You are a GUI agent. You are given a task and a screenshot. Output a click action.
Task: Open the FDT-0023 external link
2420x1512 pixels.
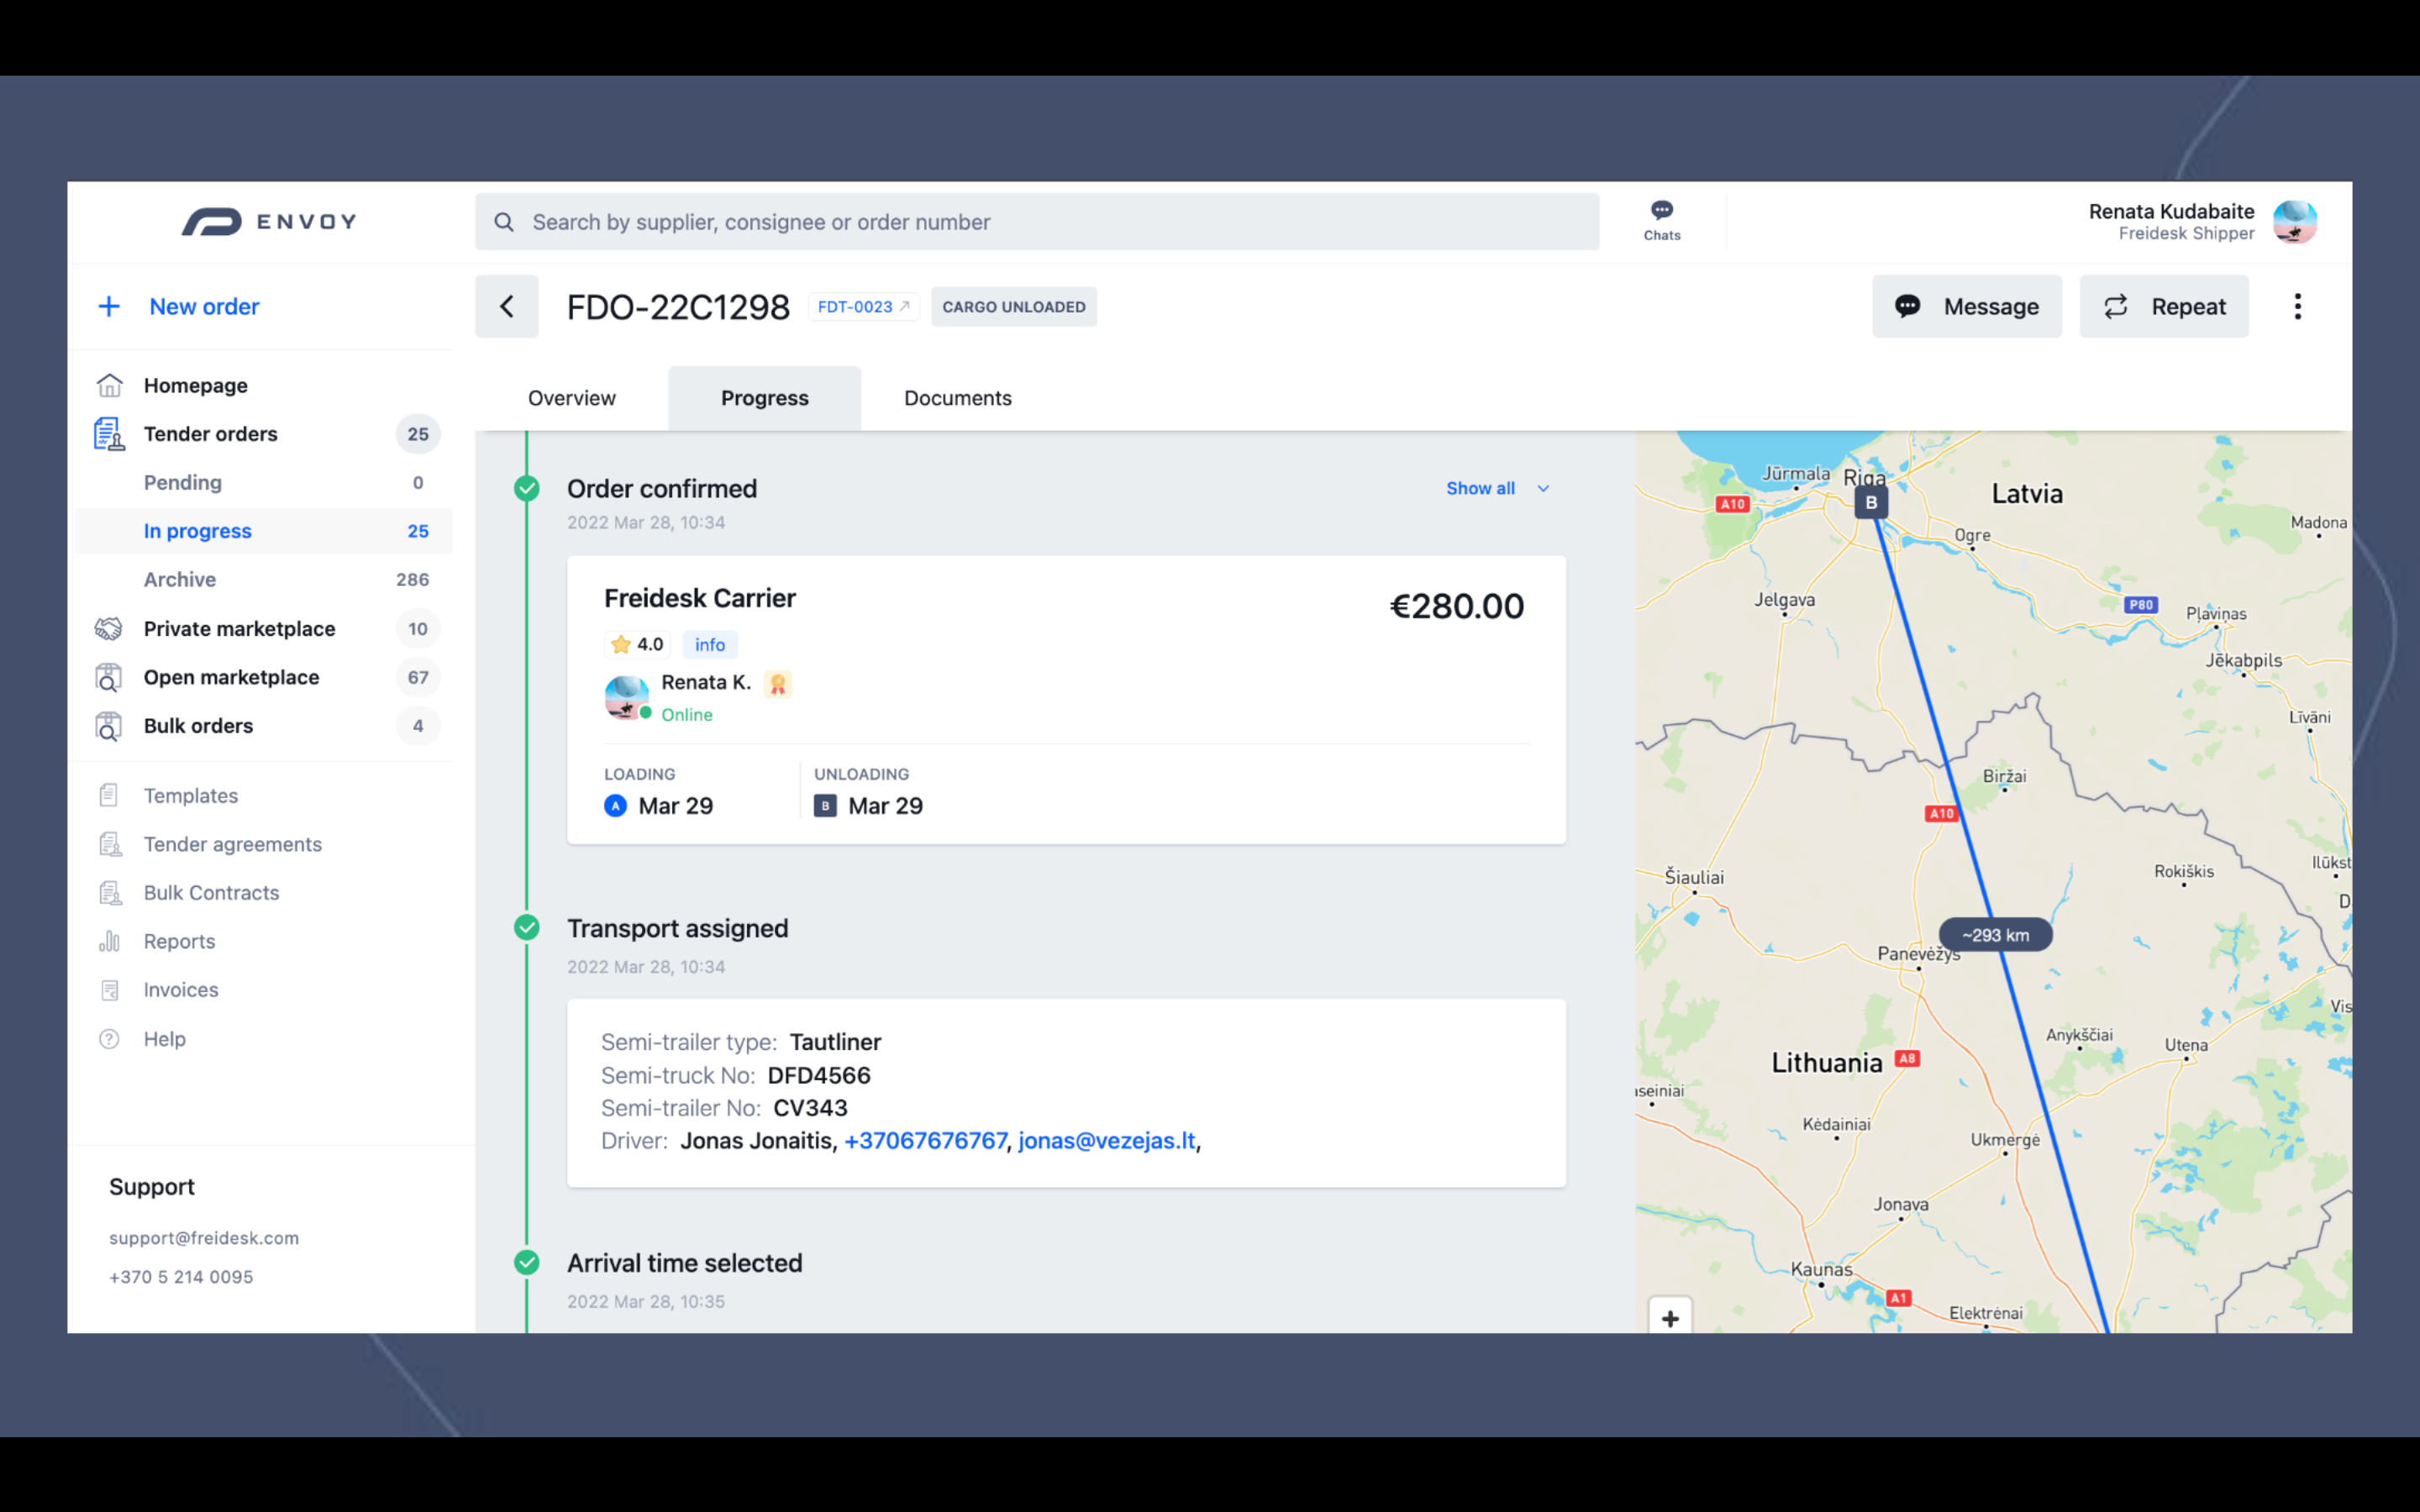862,306
